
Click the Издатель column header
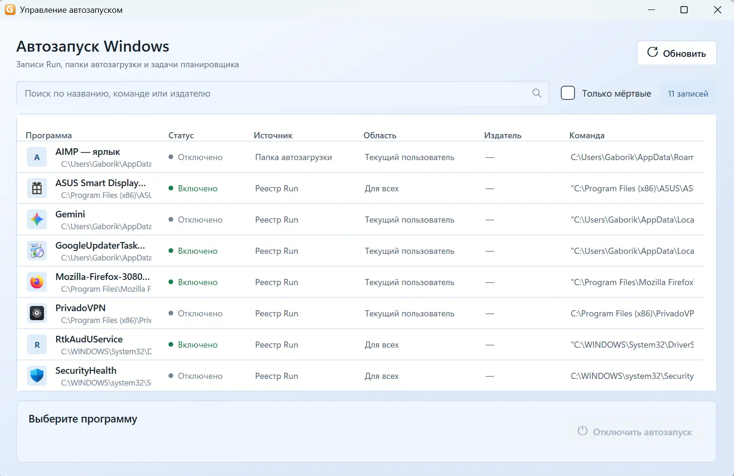tap(503, 135)
